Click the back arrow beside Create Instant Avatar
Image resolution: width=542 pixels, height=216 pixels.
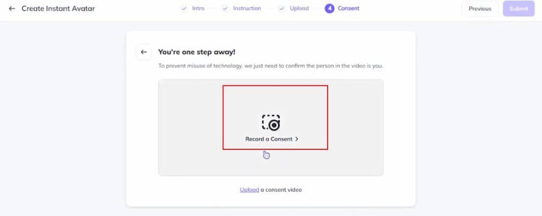(12, 8)
